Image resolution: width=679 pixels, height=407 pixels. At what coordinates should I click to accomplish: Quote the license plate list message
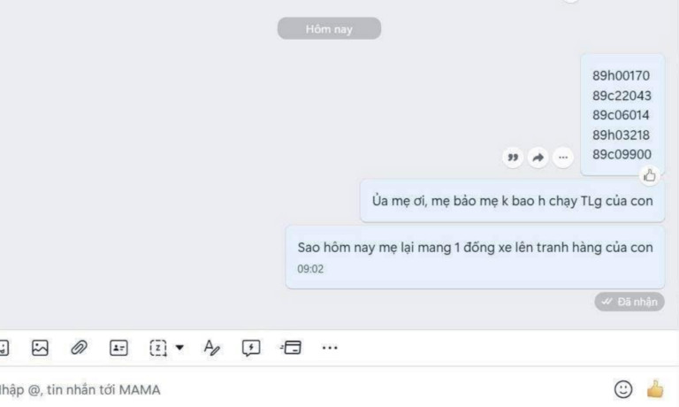tap(513, 157)
